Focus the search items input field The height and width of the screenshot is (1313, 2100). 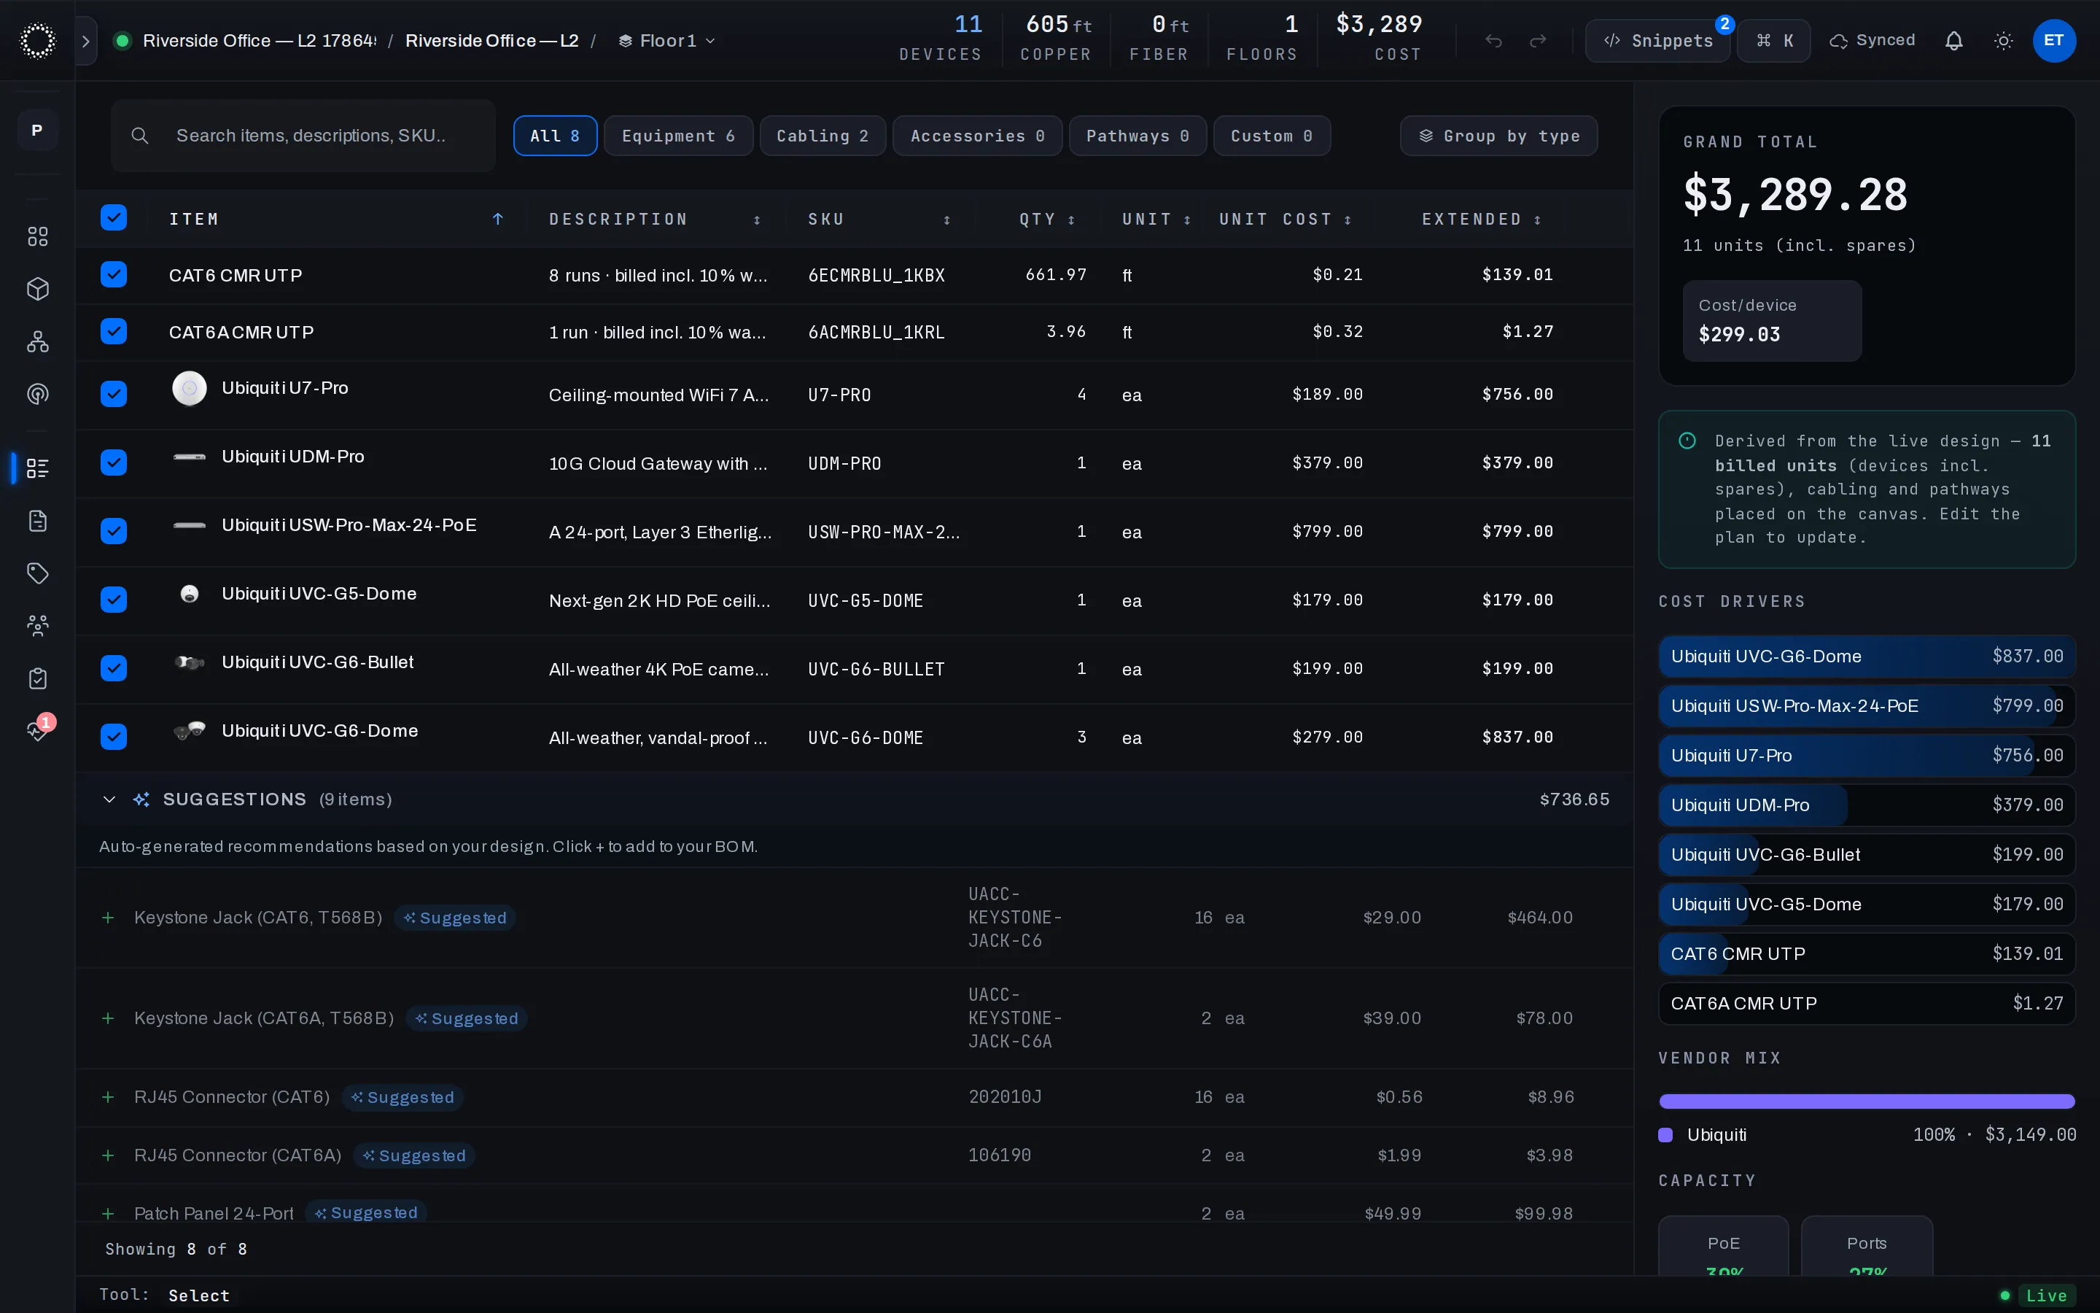[x=303, y=136]
